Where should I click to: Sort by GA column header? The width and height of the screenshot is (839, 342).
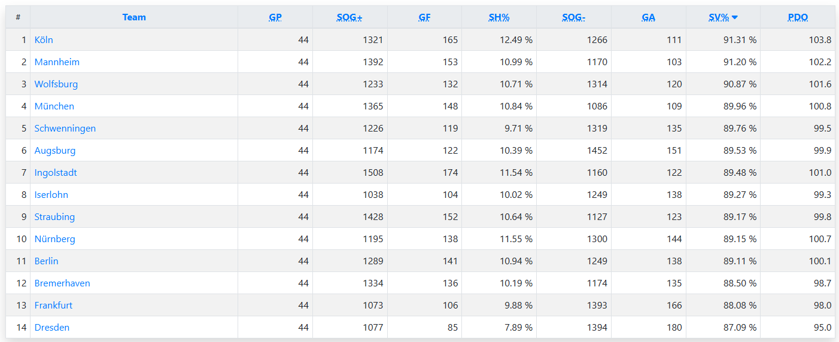(648, 17)
